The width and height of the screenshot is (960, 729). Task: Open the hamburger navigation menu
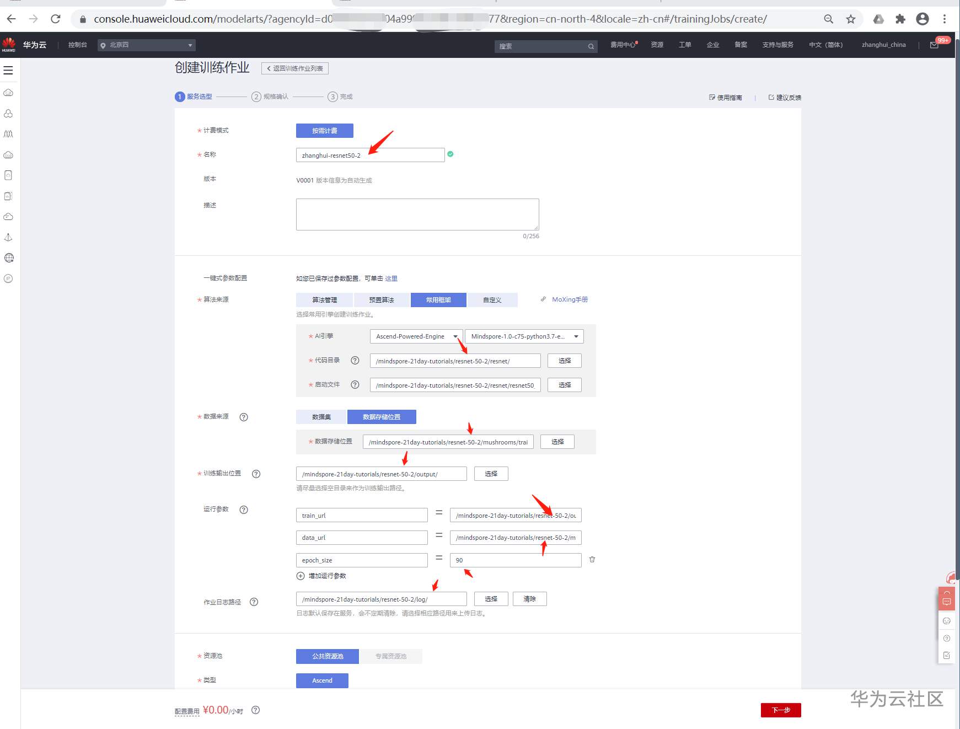(8, 71)
